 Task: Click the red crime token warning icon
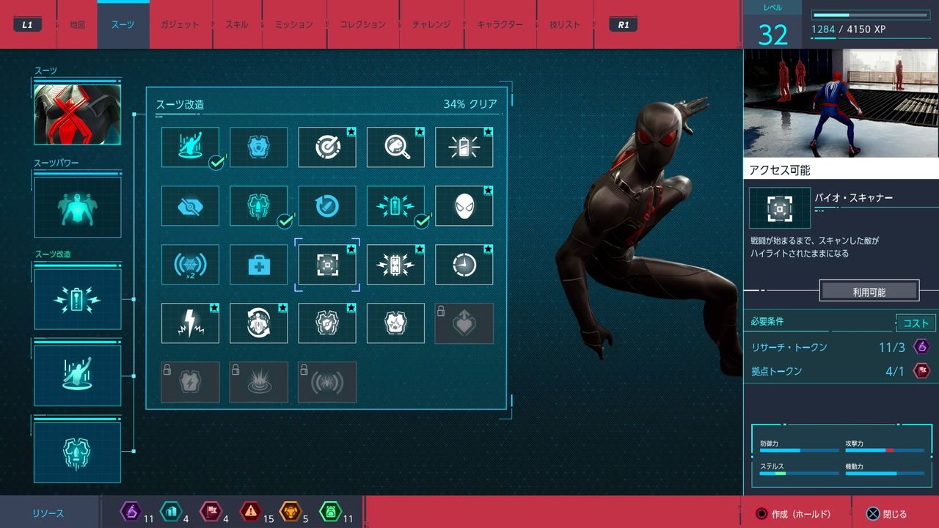point(250,511)
